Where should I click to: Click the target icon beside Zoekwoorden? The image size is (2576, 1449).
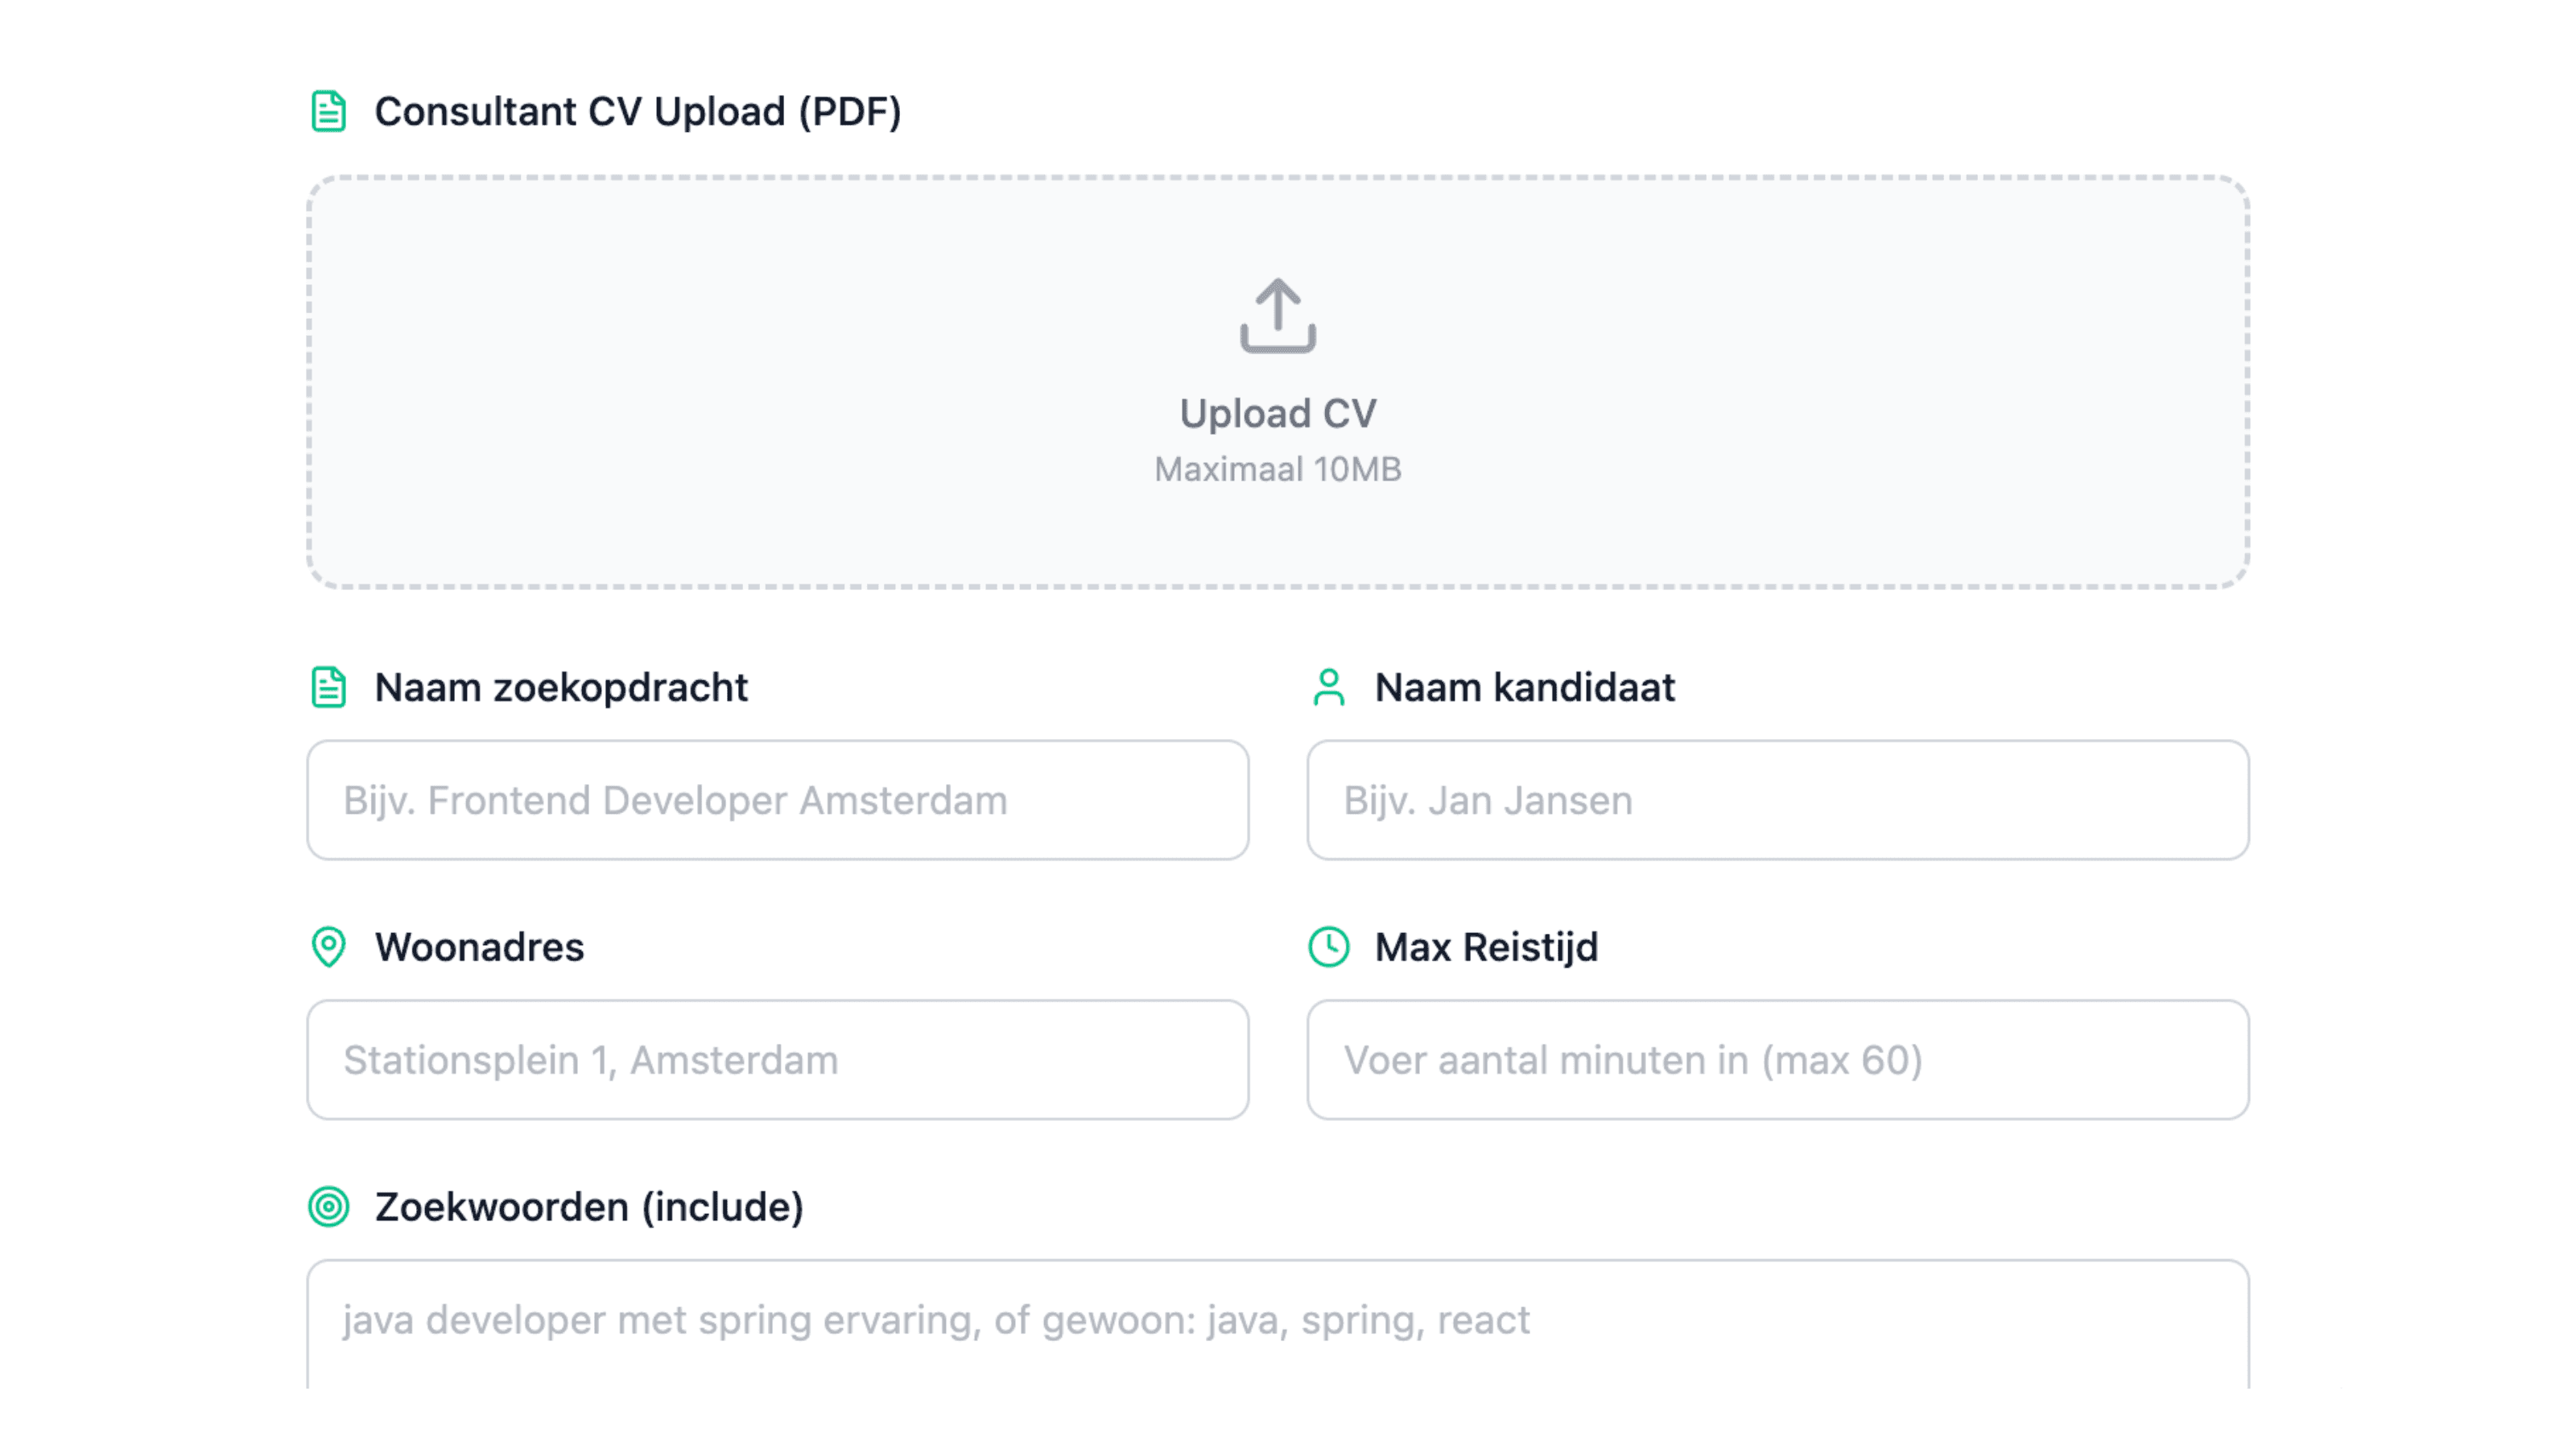click(328, 1207)
